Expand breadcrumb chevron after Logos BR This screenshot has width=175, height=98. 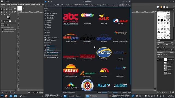pyautogui.click(x=106, y=5)
